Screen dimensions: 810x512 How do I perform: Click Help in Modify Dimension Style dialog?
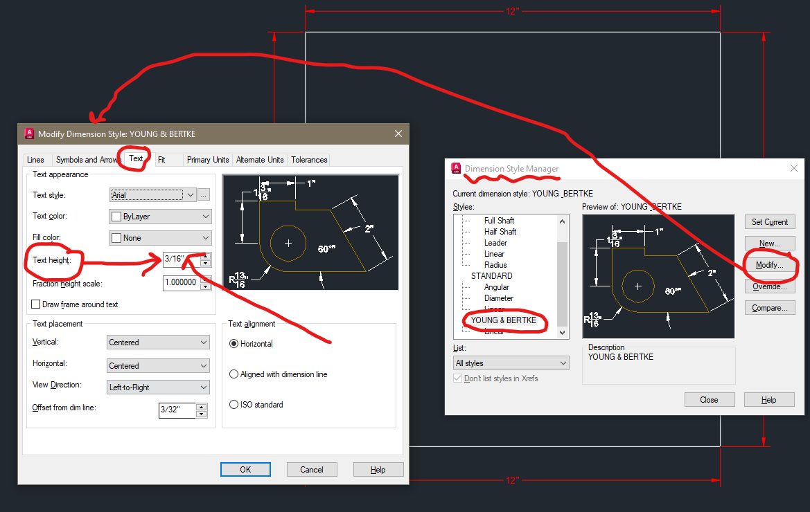[x=378, y=470]
